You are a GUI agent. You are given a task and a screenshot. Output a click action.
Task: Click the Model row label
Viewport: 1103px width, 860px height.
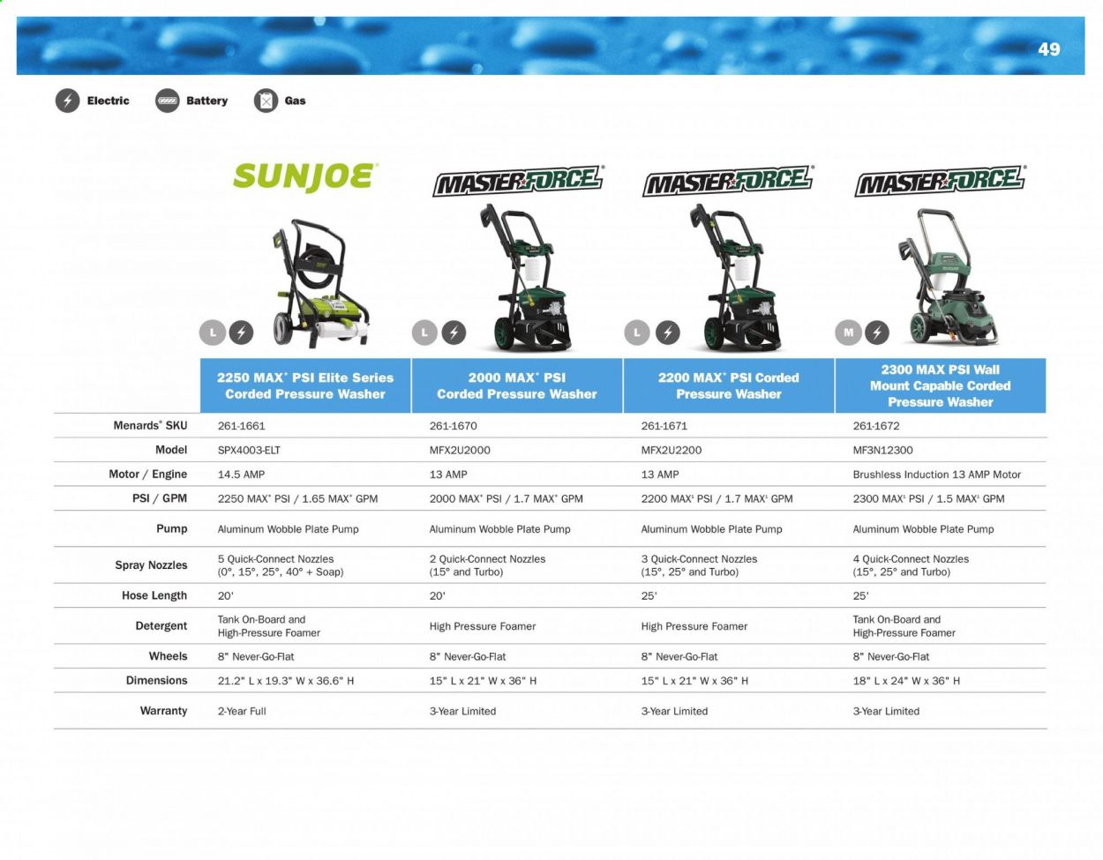pyautogui.click(x=171, y=450)
